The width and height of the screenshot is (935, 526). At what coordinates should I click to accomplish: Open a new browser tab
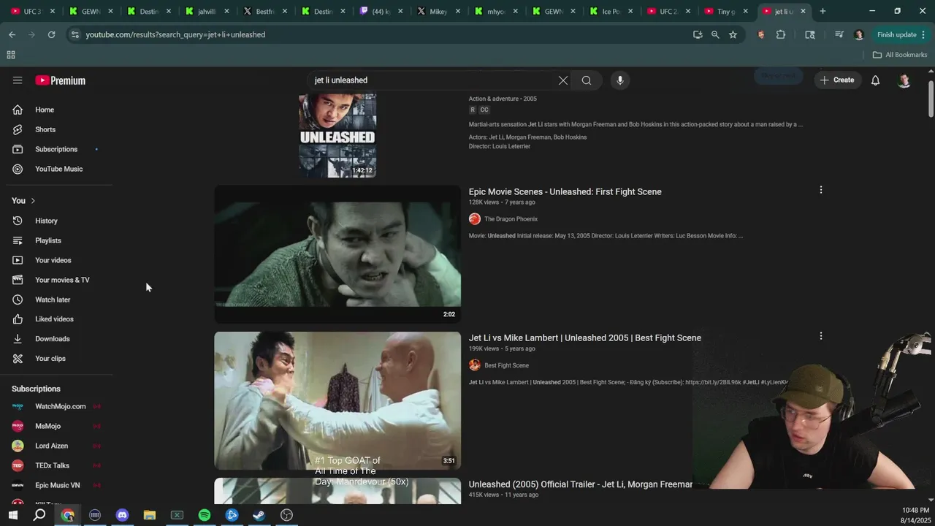click(823, 11)
